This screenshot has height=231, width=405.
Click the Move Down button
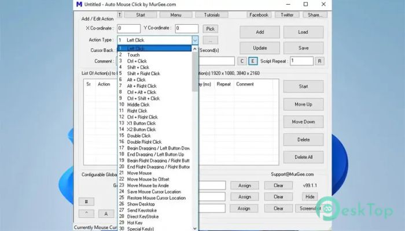[303, 122]
